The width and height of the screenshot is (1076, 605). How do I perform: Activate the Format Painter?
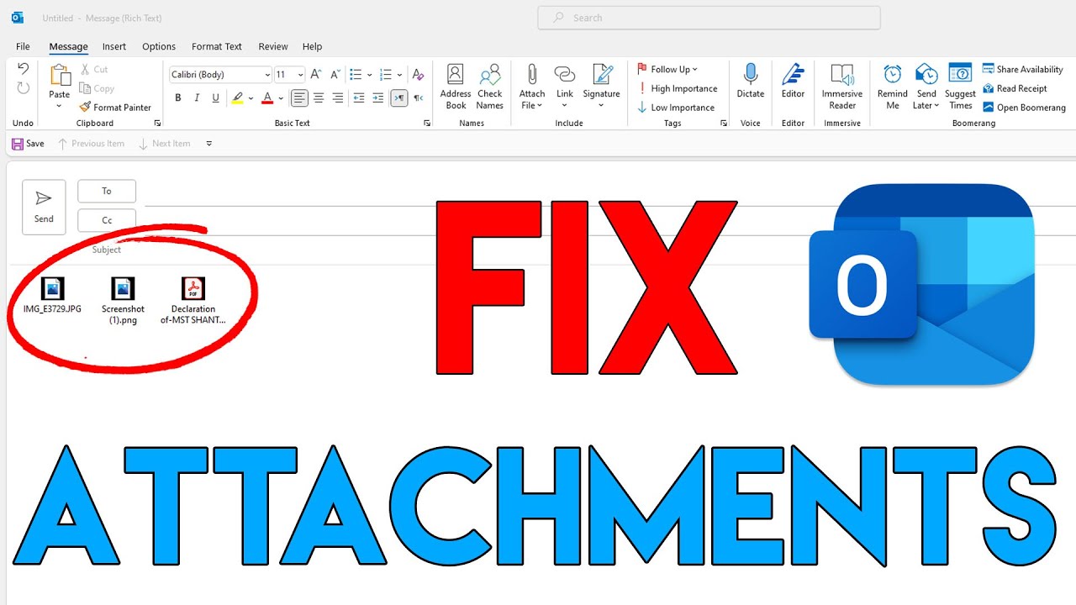click(115, 108)
